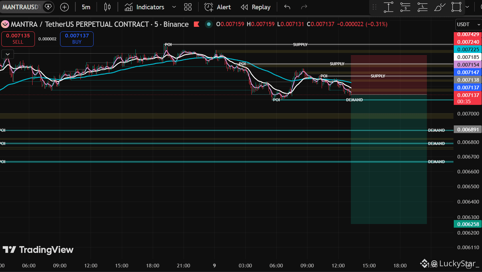
Task: Open the MANTRAUSDT symbol search box
Action: 22,7
